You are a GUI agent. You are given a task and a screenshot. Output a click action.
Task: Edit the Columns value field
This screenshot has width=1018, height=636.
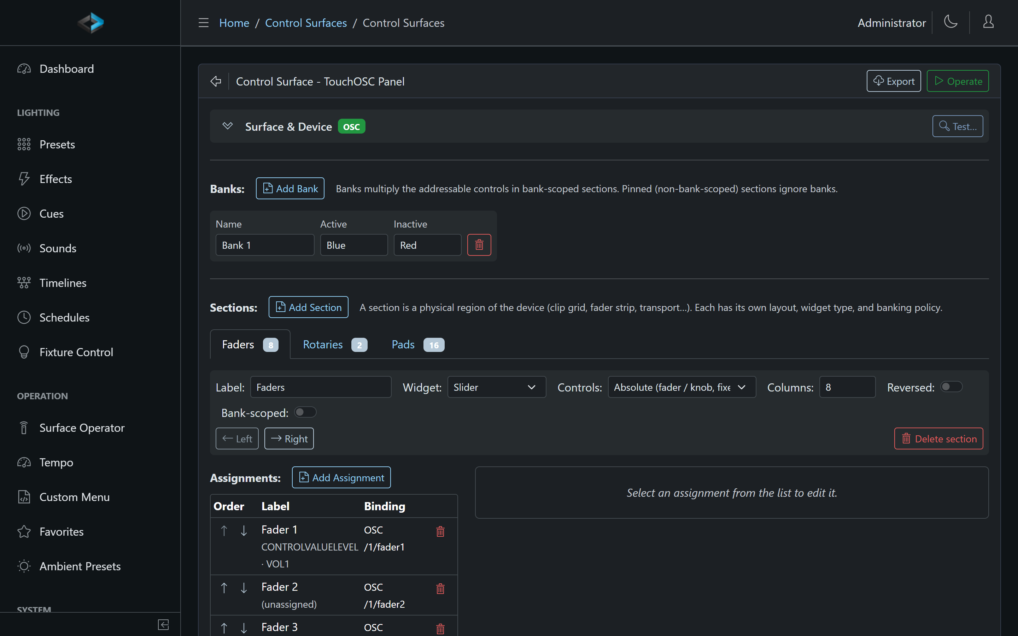point(847,387)
